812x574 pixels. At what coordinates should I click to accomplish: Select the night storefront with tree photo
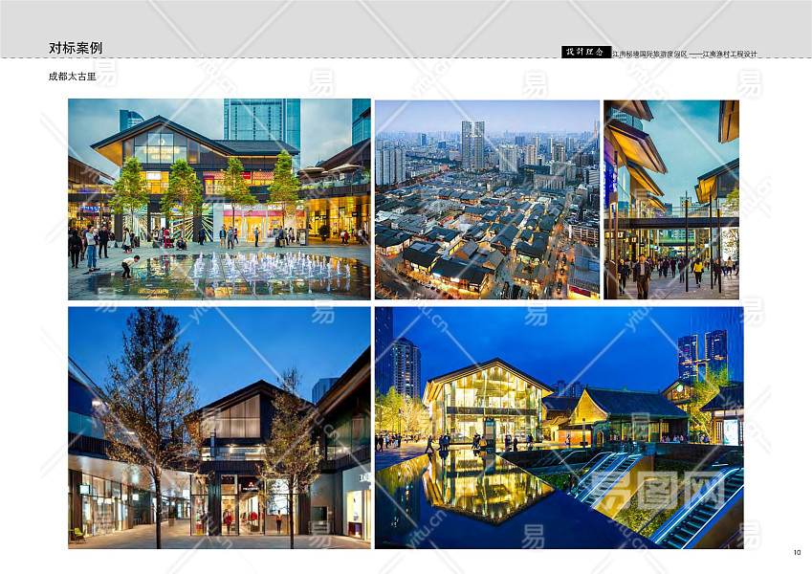tap(219, 428)
